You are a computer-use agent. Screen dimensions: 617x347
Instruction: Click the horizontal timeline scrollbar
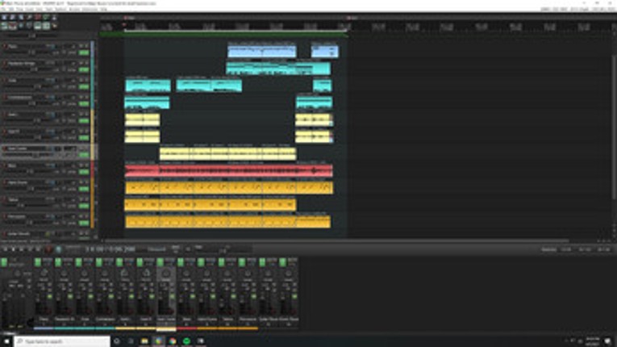pos(336,240)
